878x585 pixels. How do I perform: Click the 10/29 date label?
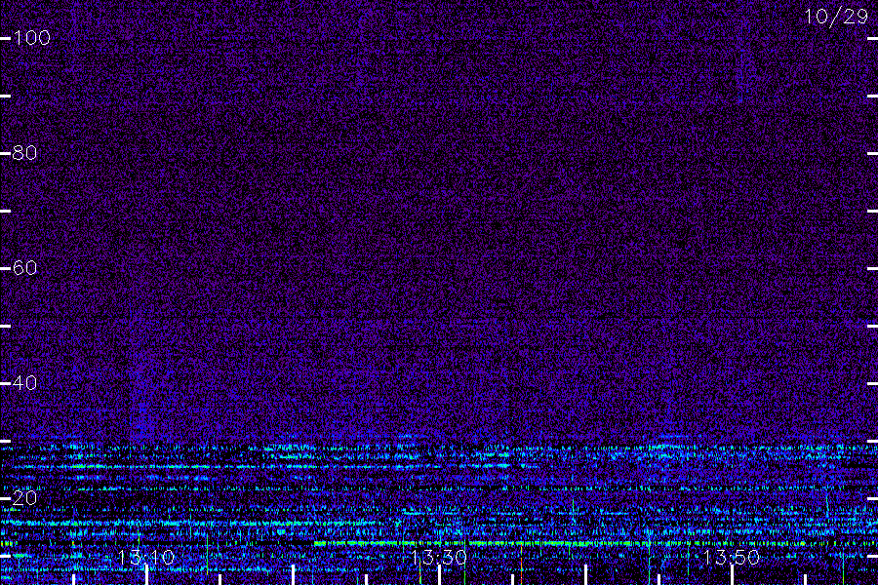(836, 17)
